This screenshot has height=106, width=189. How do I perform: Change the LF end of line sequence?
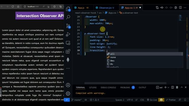136,100
